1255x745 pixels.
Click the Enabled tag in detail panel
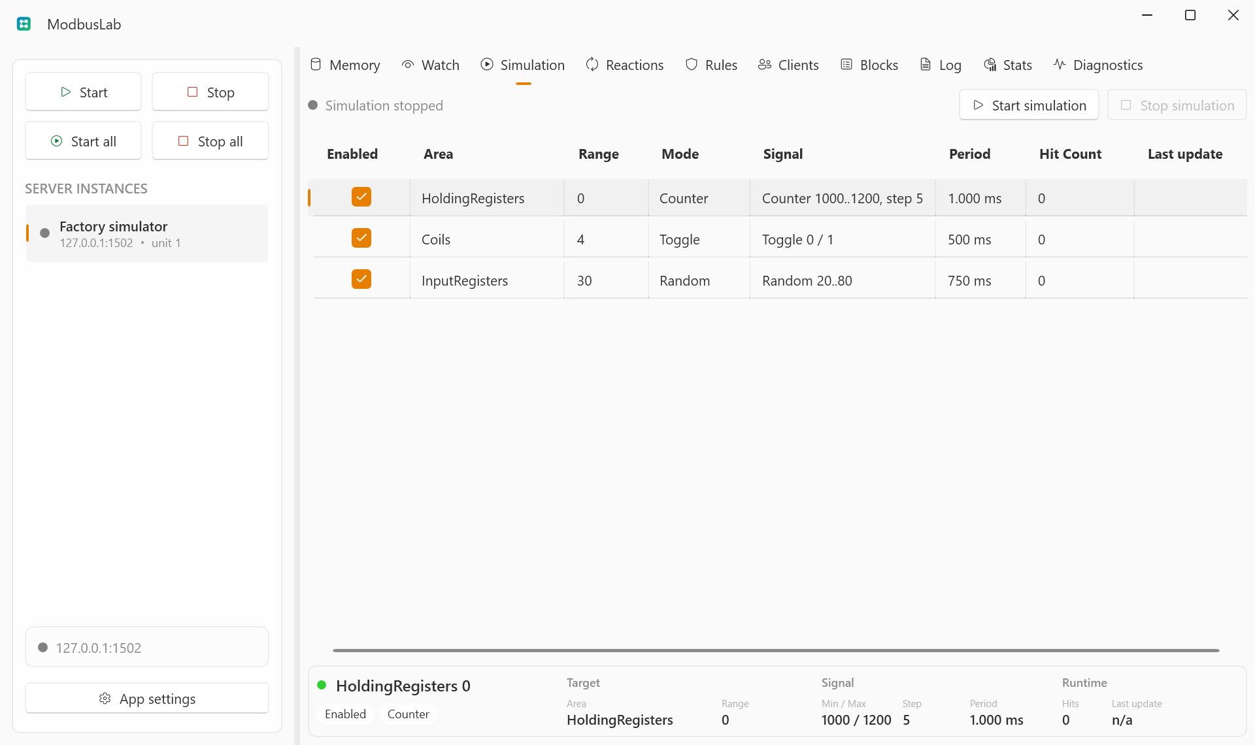coord(345,714)
